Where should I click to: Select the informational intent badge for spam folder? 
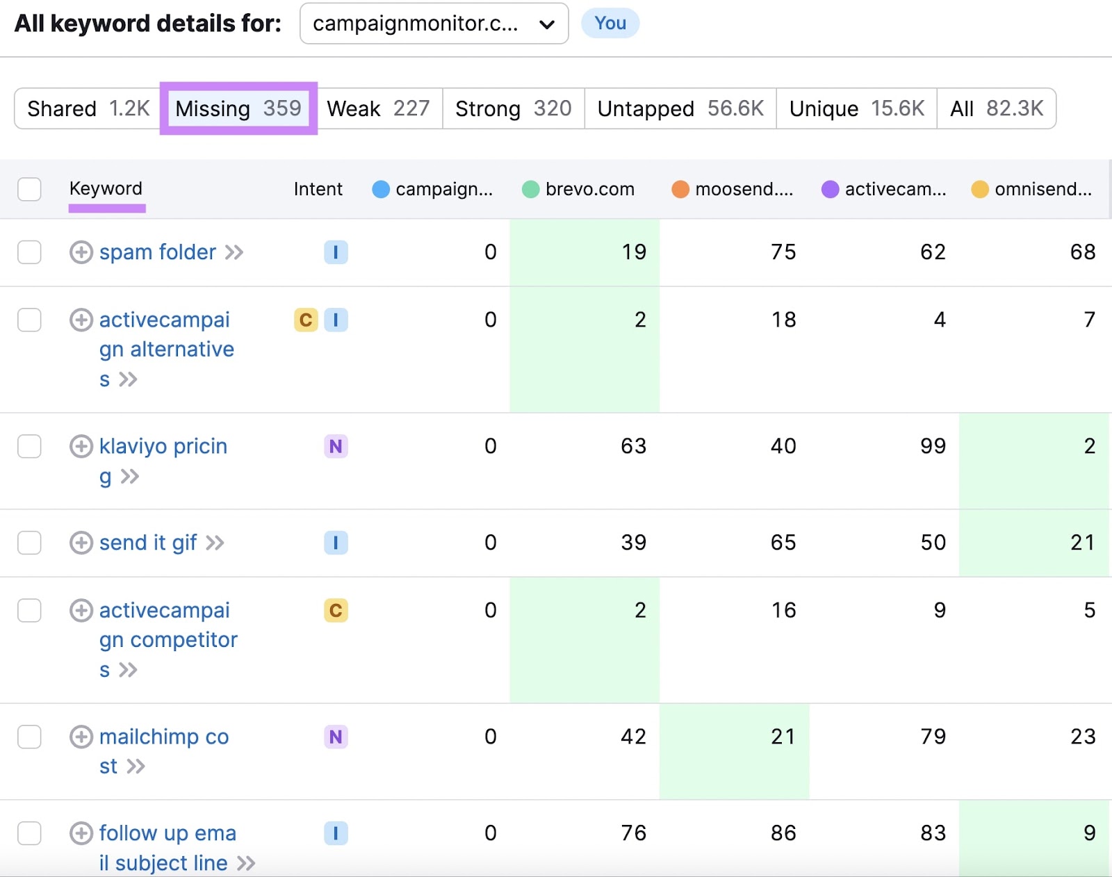click(x=336, y=252)
